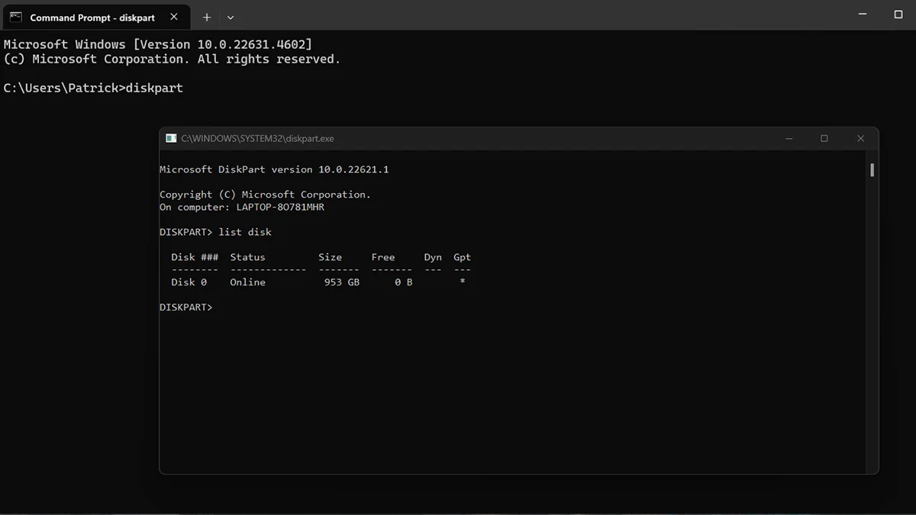This screenshot has width=916, height=515.
Task: Click the diskpart window scrollbar thumb
Action: point(872,169)
